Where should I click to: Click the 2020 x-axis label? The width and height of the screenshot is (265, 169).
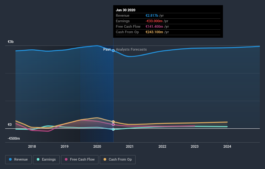pyautogui.click(x=97, y=146)
